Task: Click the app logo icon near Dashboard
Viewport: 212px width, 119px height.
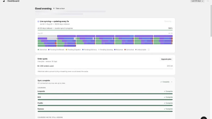Action: [4, 1]
